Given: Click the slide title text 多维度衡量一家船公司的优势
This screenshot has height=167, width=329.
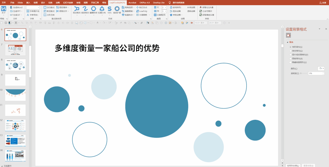Looking at the screenshot, I should pyautogui.click(x=107, y=48).
